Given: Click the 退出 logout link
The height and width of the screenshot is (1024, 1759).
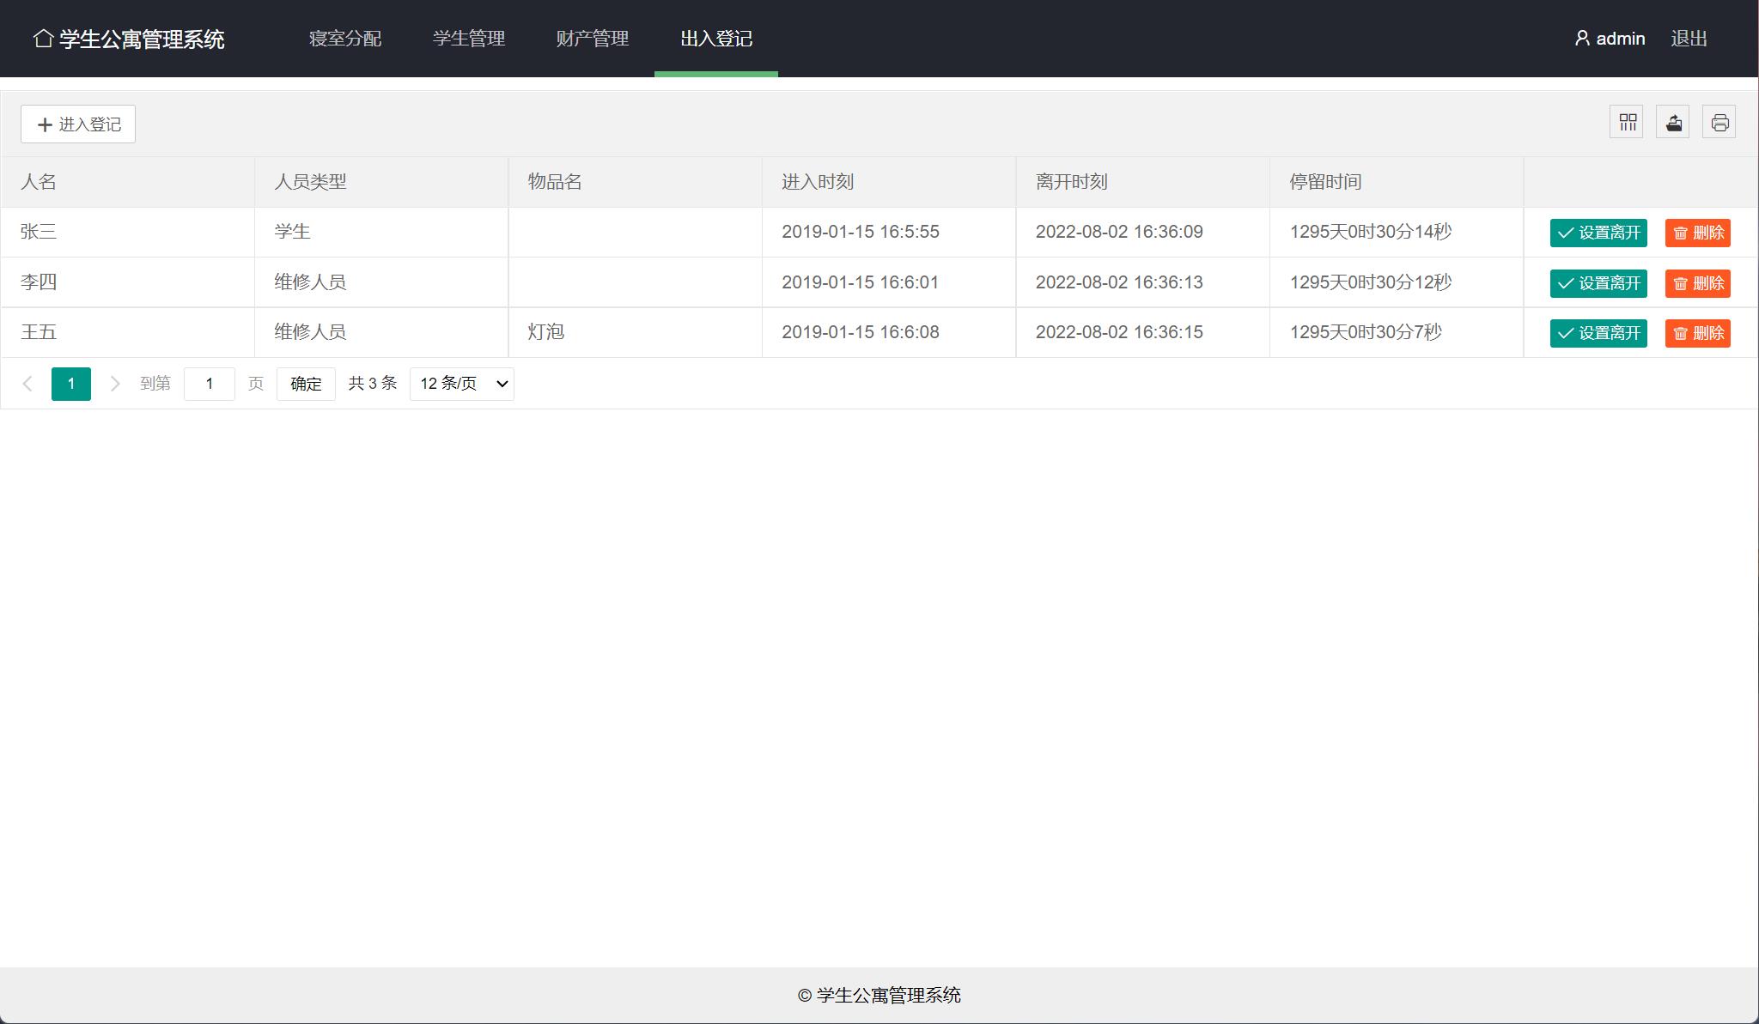Looking at the screenshot, I should coord(1689,39).
